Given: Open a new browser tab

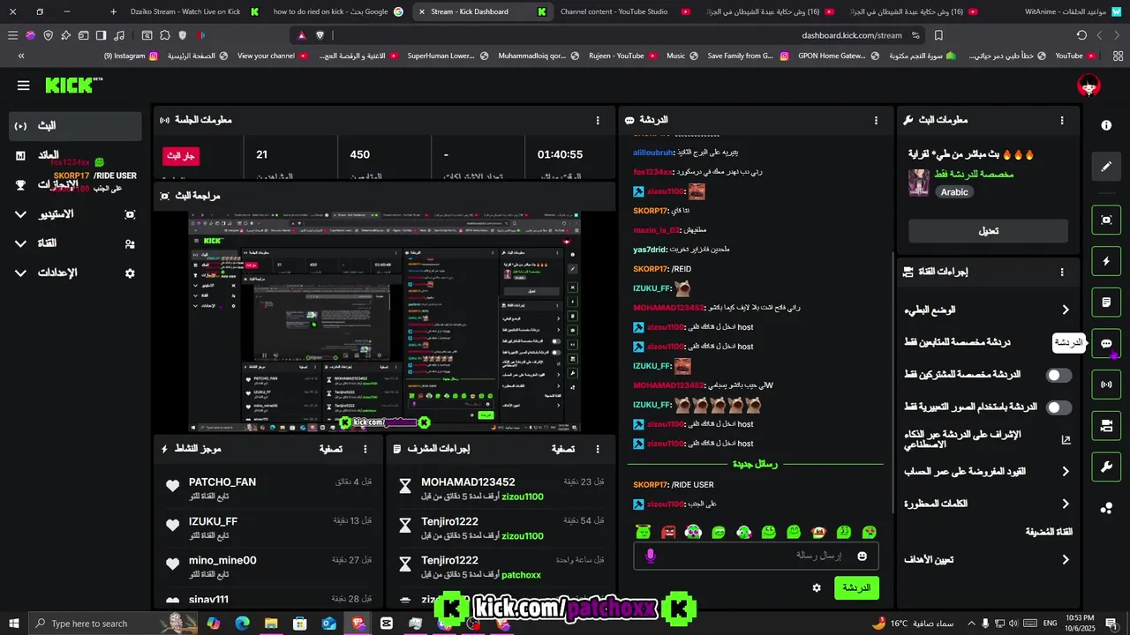Looking at the screenshot, I should [113, 11].
